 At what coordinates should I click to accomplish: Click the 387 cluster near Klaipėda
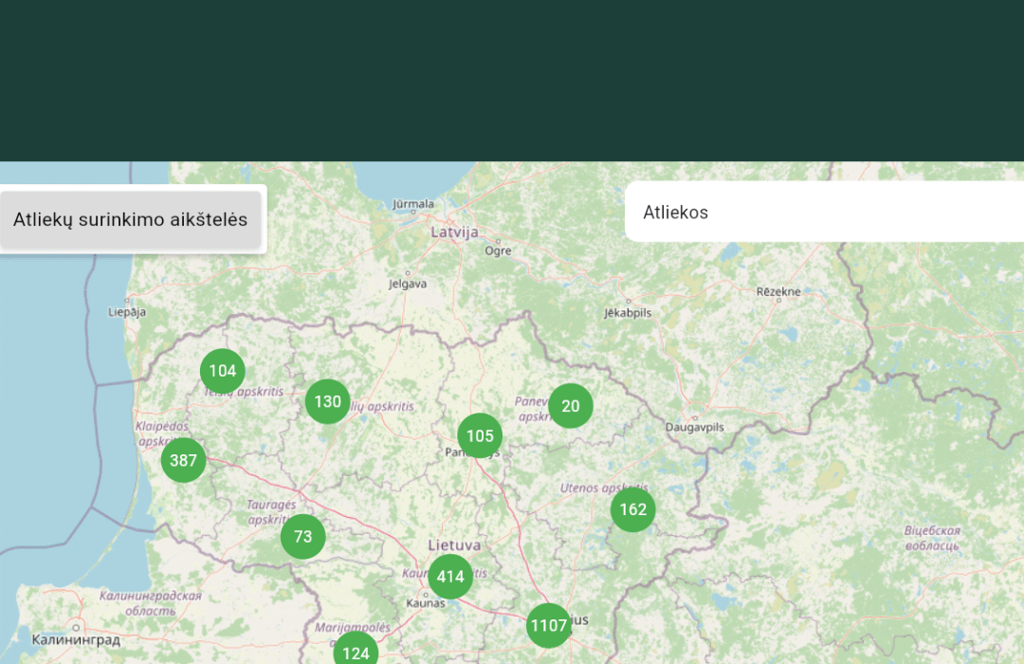coord(183,461)
